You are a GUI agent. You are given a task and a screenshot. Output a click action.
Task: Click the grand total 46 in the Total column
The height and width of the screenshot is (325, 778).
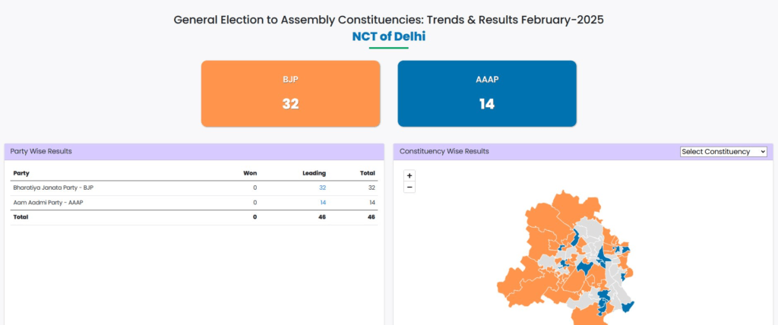point(371,217)
